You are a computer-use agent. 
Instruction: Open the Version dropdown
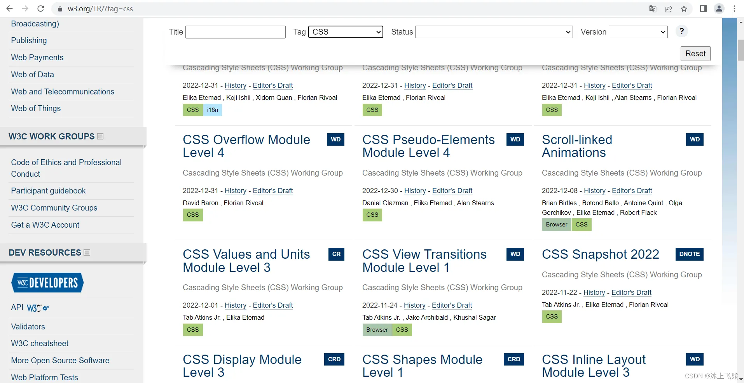(x=638, y=32)
